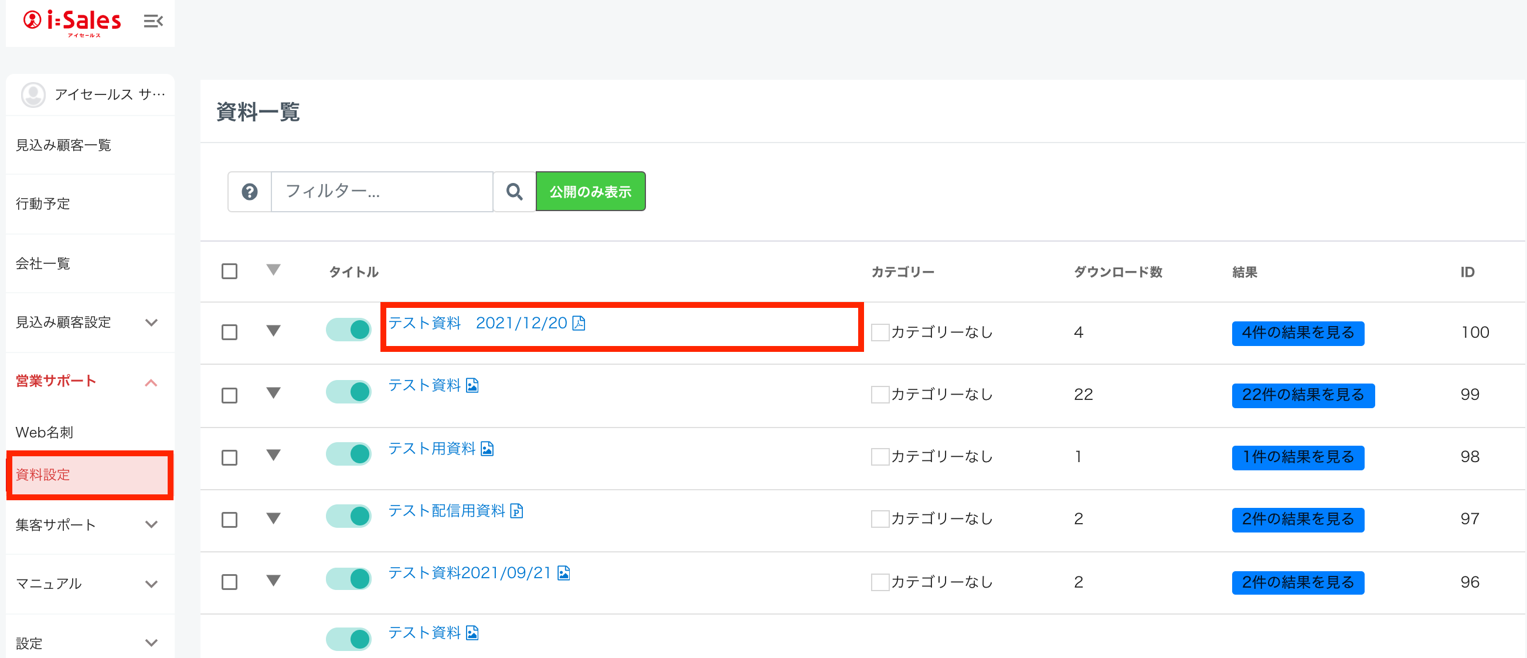Click 22件の結果を見る button

[1302, 395]
